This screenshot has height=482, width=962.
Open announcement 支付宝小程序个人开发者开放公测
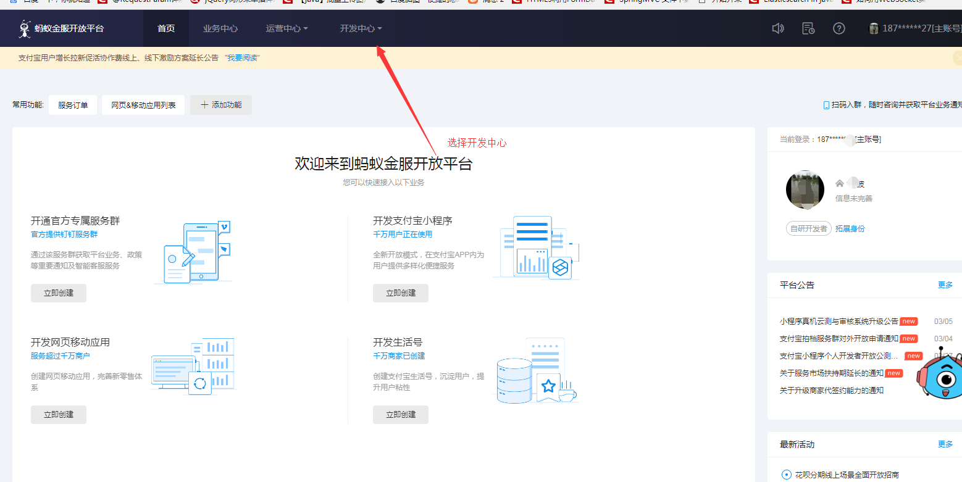839,356
